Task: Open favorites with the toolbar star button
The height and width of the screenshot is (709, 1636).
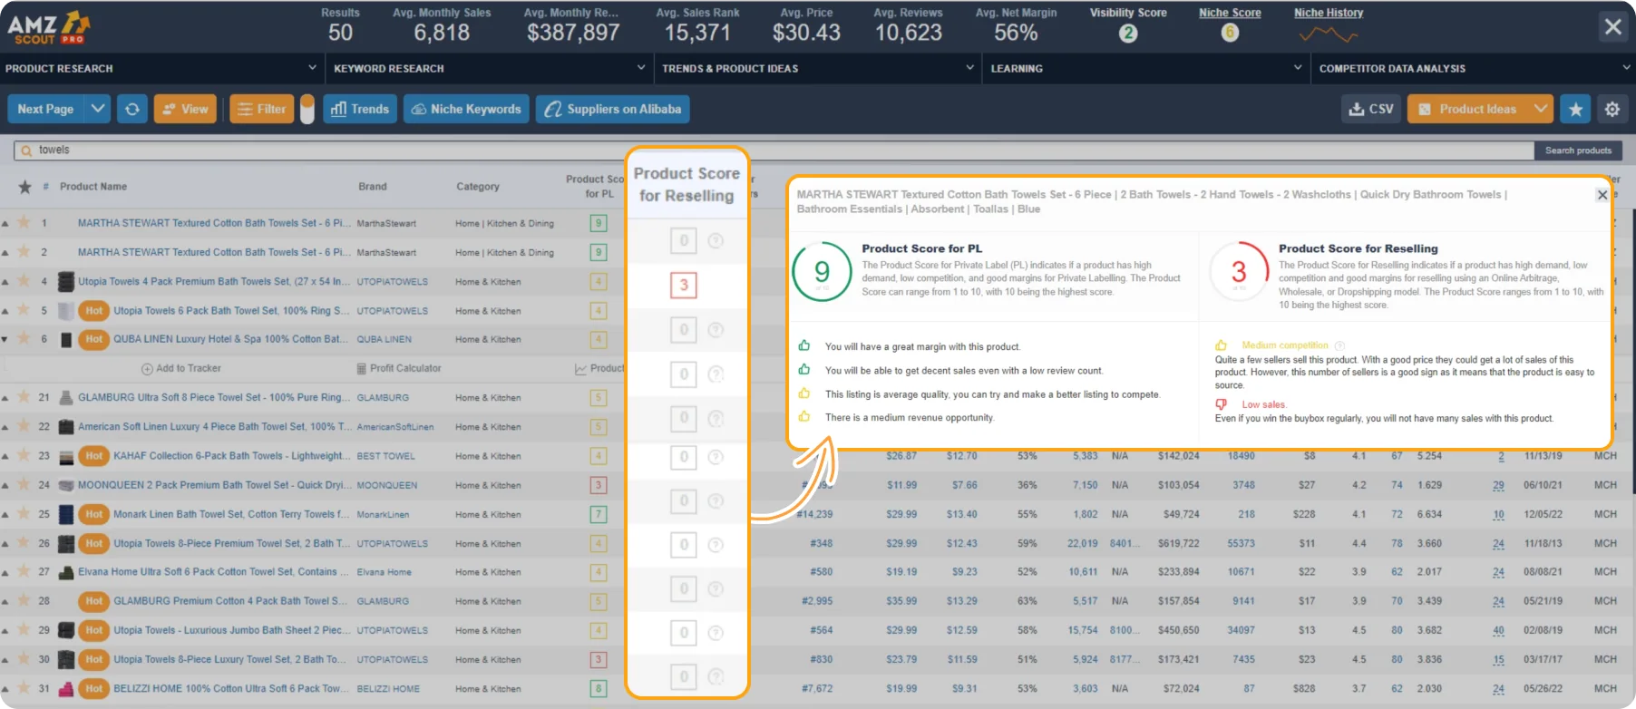Action: 1575,109
